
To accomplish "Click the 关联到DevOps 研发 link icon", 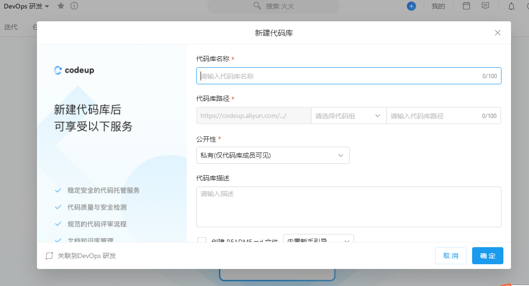I will coord(49,256).
